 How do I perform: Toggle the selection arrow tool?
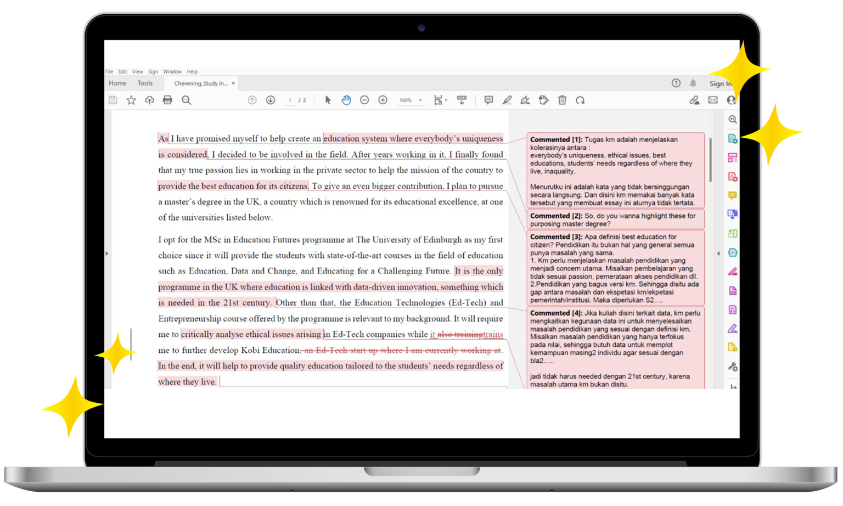tap(328, 100)
